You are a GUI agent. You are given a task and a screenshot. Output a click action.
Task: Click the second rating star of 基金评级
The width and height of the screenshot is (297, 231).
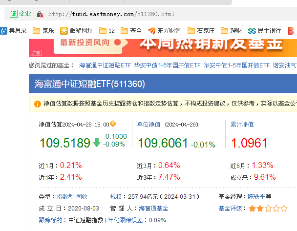click(x=260, y=209)
